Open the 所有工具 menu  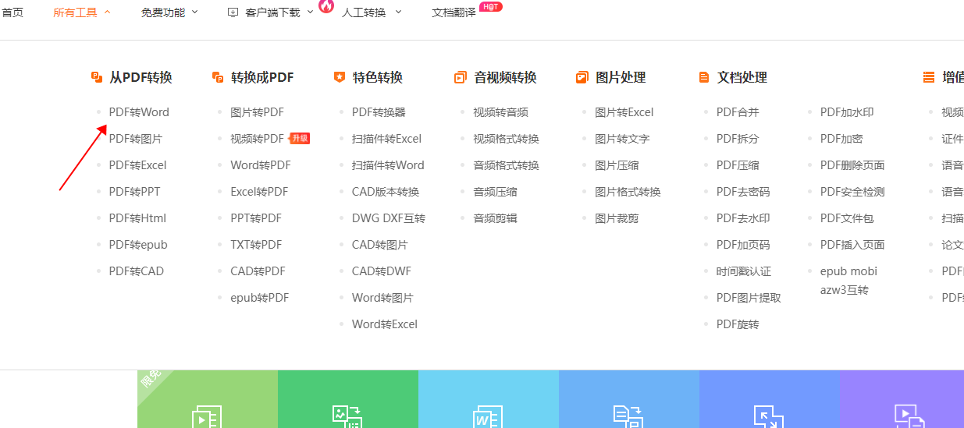[x=75, y=12]
